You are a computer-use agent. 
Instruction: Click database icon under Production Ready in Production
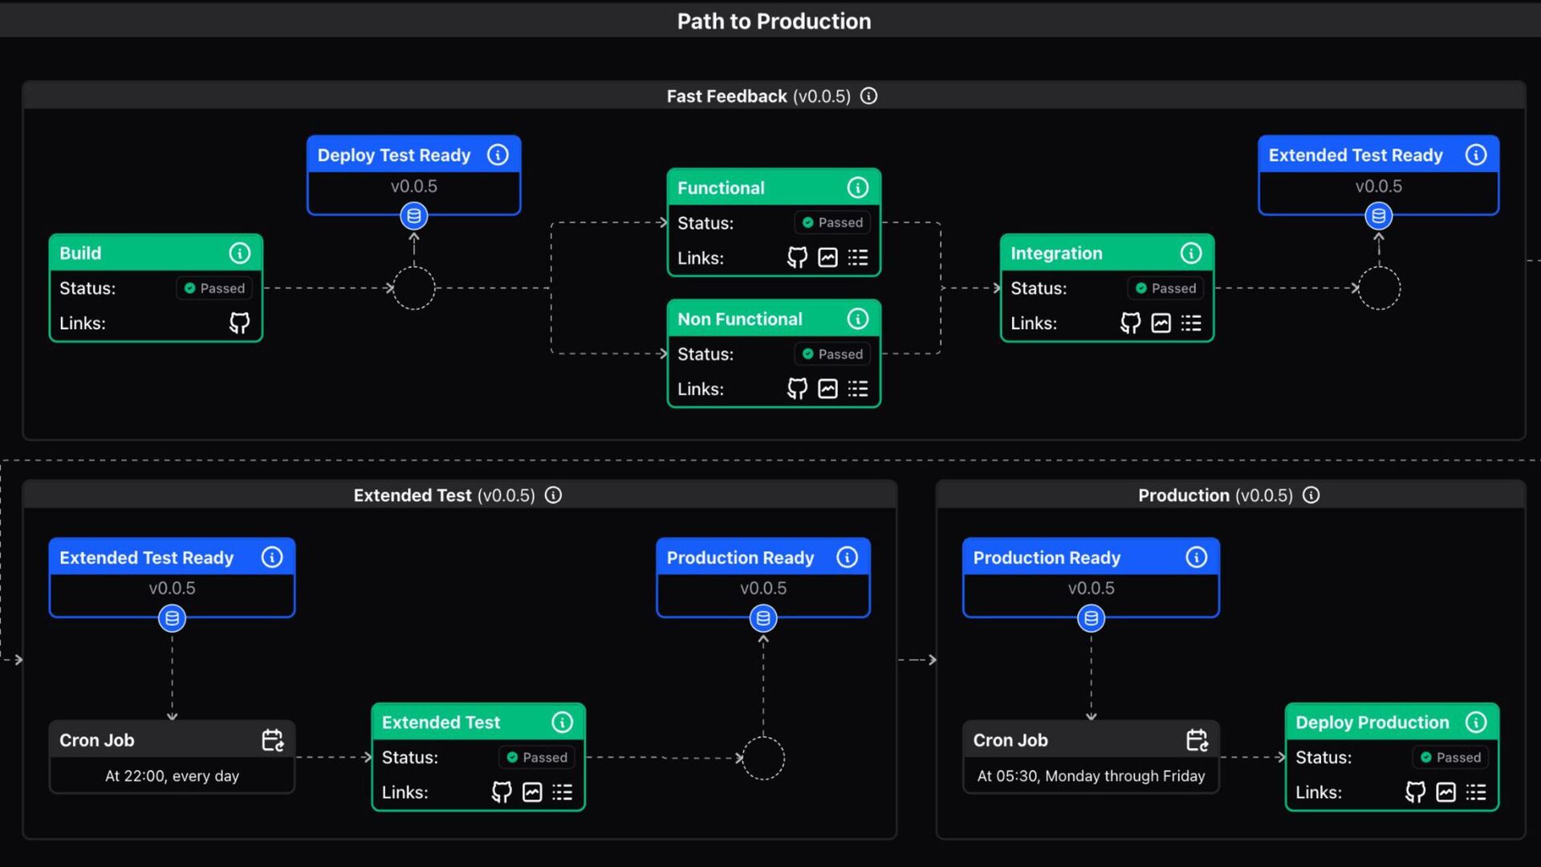click(x=1091, y=619)
